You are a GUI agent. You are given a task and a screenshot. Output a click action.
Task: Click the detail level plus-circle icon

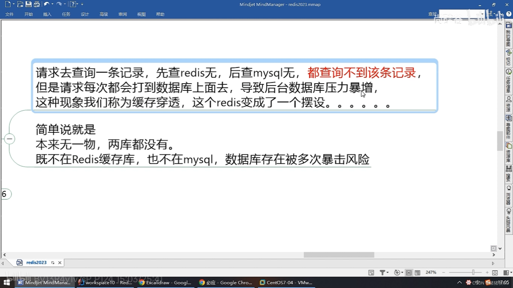397,273
